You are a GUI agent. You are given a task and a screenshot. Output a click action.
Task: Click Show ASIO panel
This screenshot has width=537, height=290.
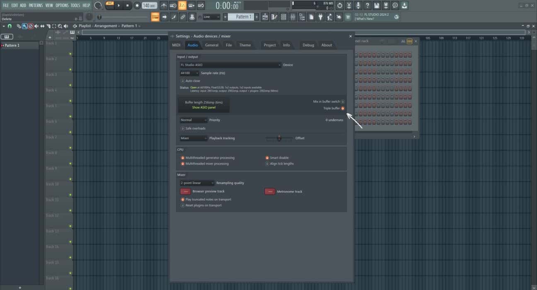click(x=203, y=107)
